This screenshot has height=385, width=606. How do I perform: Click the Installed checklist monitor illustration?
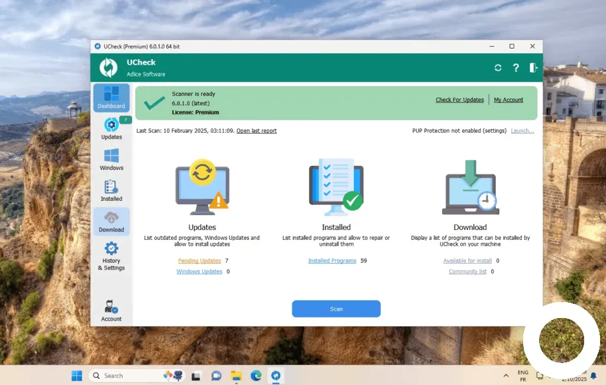[x=336, y=187]
